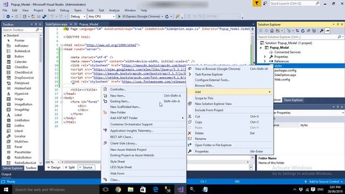The width and height of the screenshot is (345, 194).
Task: Choose Style Sheet from the Add submenu
Action: (143, 162)
